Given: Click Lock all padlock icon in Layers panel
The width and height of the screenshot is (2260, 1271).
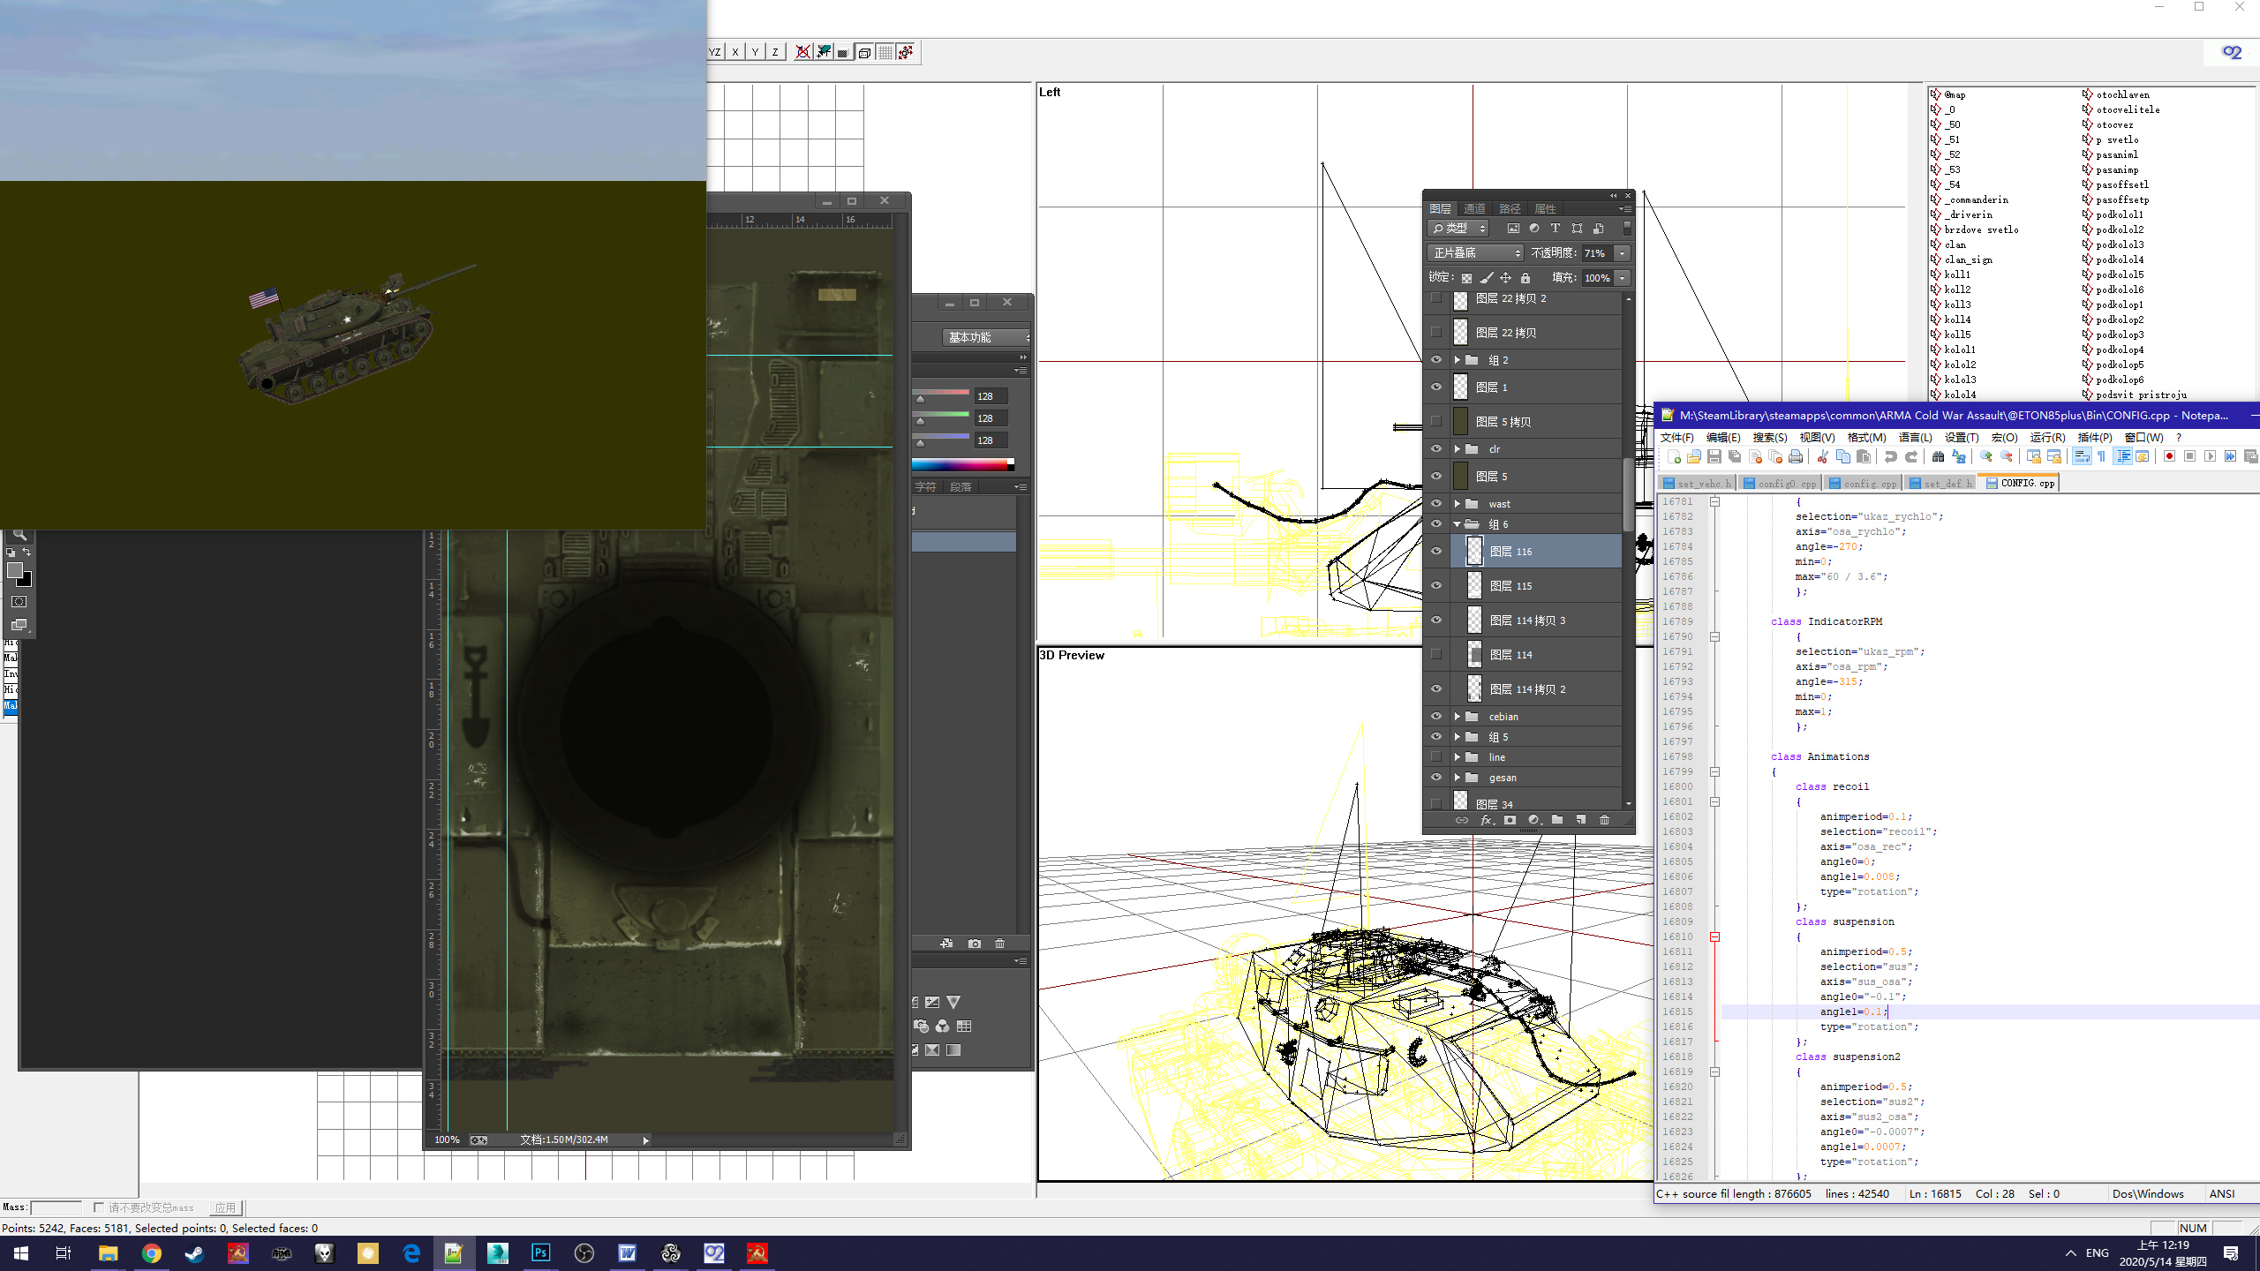Looking at the screenshot, I should pyautogui.click(x=1525, y=278).
